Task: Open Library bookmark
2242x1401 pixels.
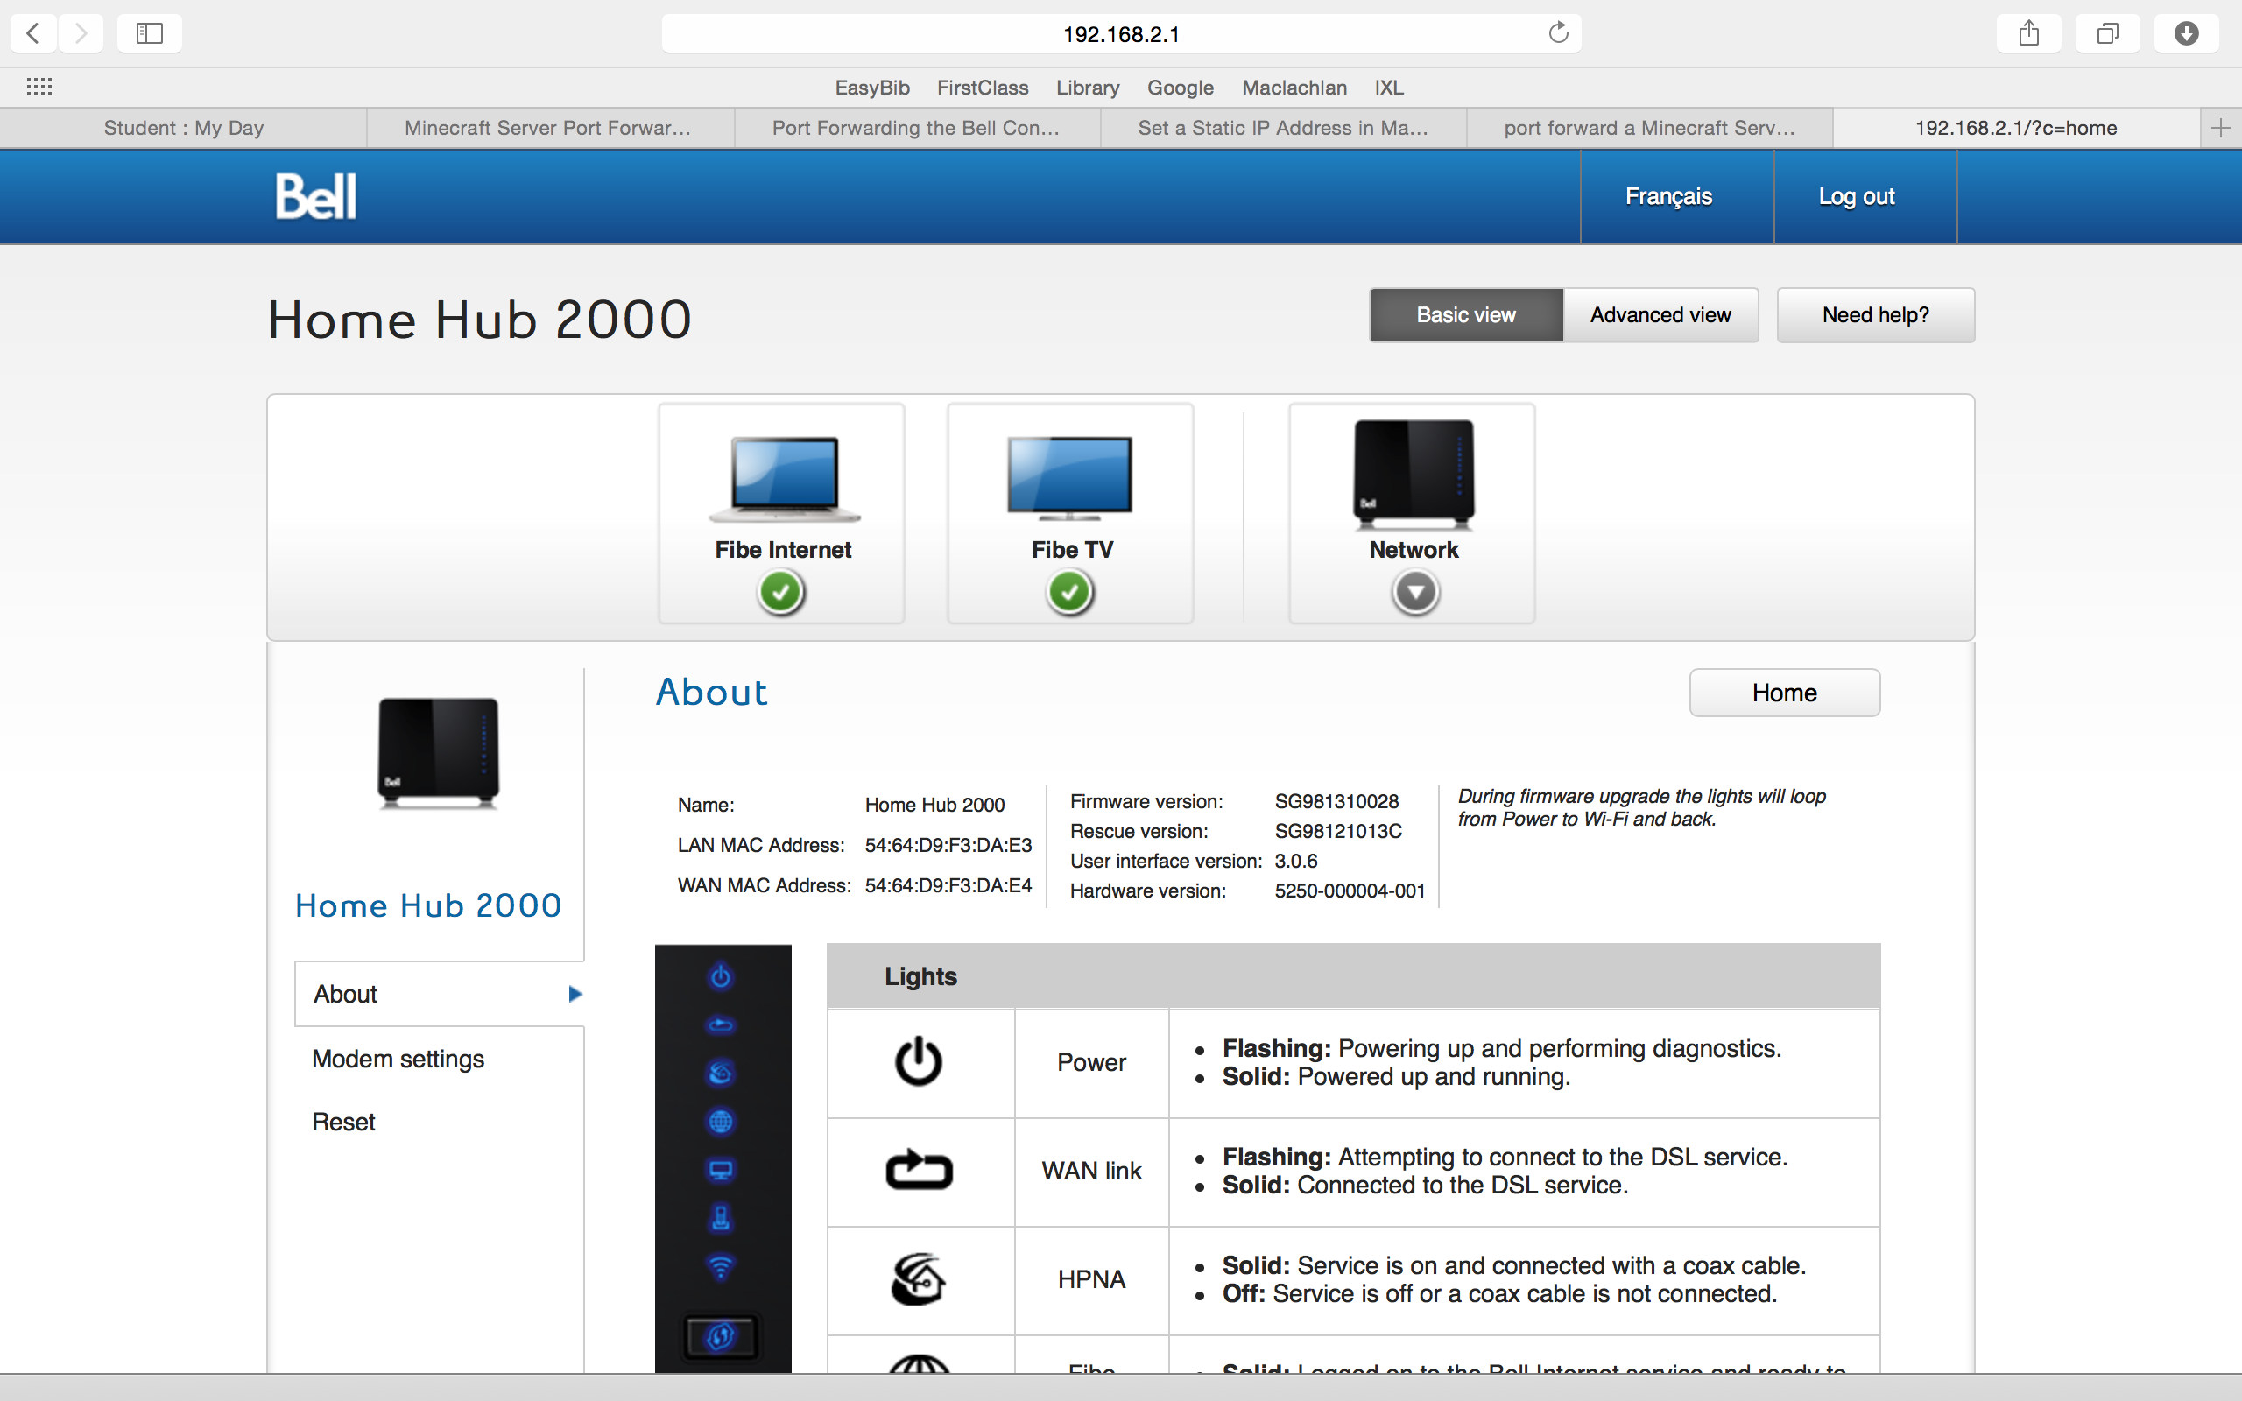Action: tap(1088, 87)
